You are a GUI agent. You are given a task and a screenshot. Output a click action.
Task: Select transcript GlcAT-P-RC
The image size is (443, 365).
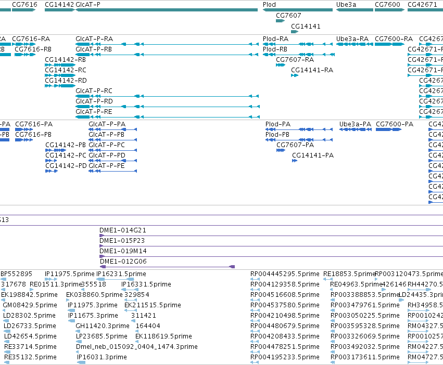pos(167,96)
